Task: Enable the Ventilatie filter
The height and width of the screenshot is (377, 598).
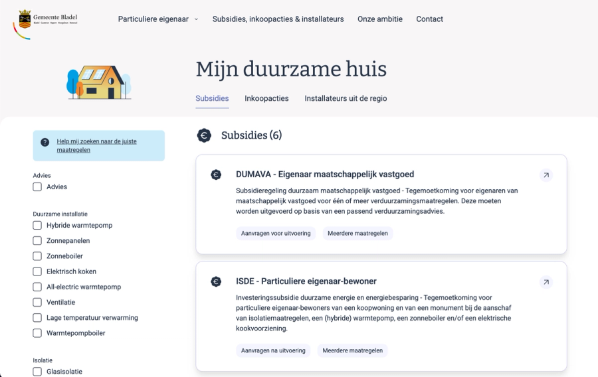Action: [37, 303]
